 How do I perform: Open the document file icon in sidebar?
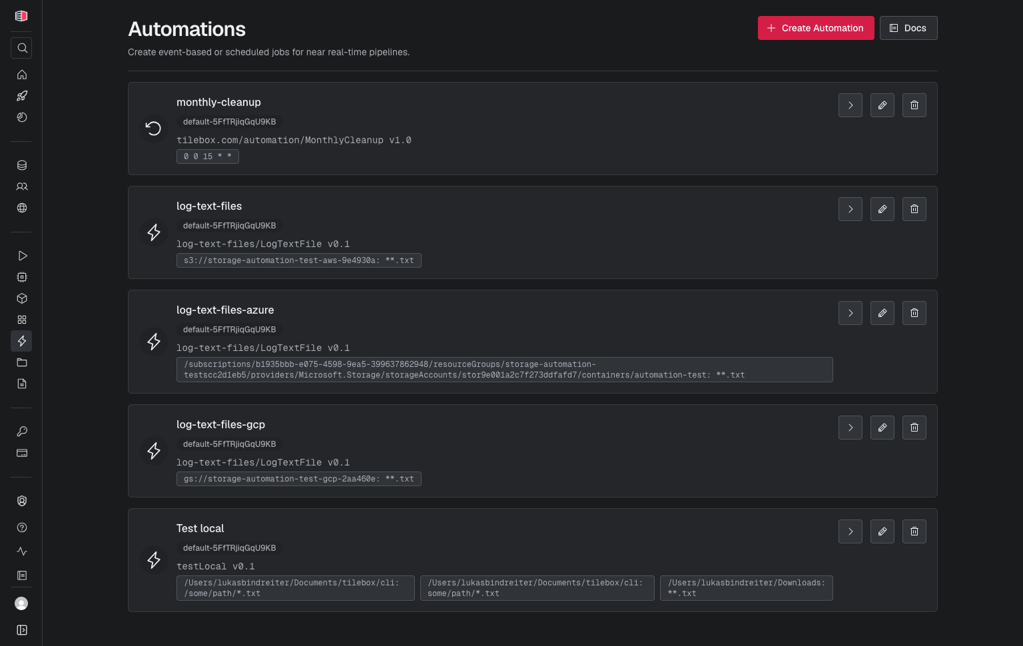[x=21, y=384]
